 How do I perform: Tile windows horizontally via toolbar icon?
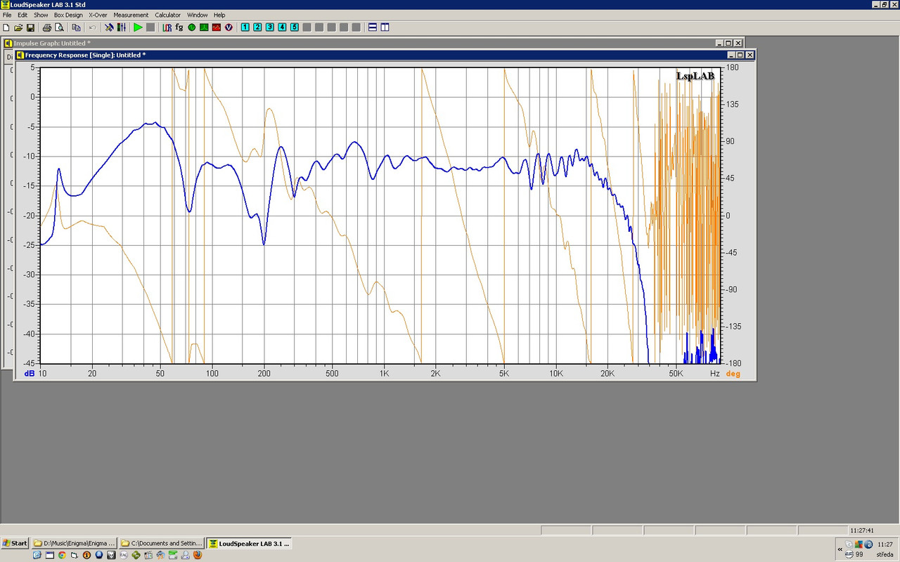pos(373,27)
